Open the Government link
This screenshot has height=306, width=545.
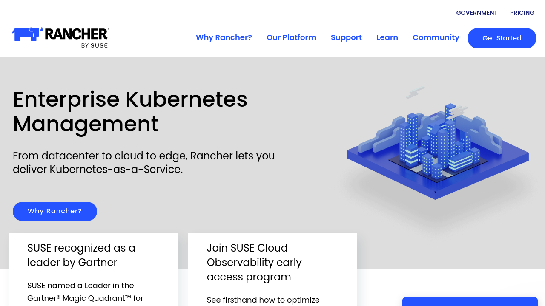[x=476, y=13]
